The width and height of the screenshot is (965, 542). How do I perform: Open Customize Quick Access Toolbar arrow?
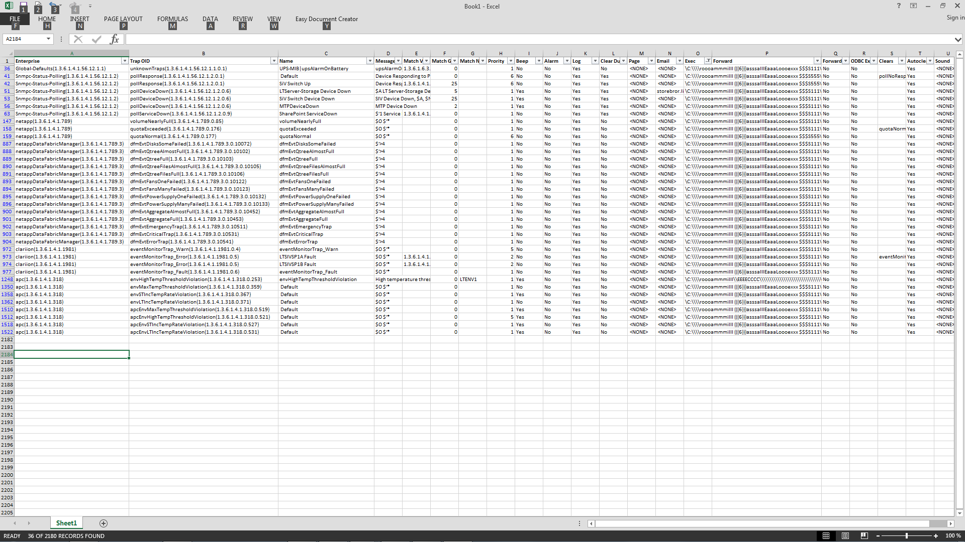[x=90, y=6]
